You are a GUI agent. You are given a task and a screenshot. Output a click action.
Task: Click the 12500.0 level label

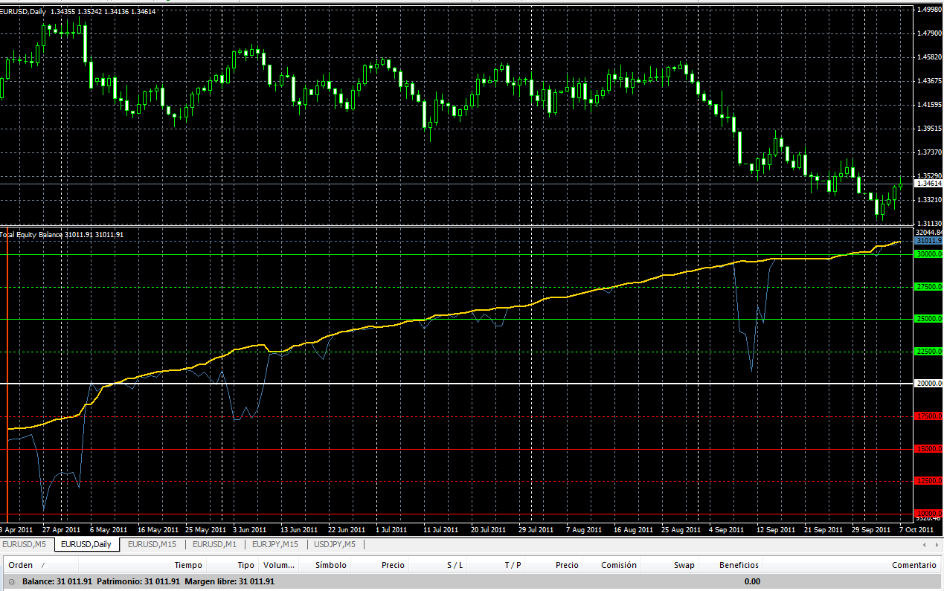coord(929,481)
